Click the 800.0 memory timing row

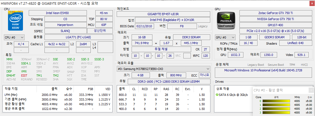point(163,95)
